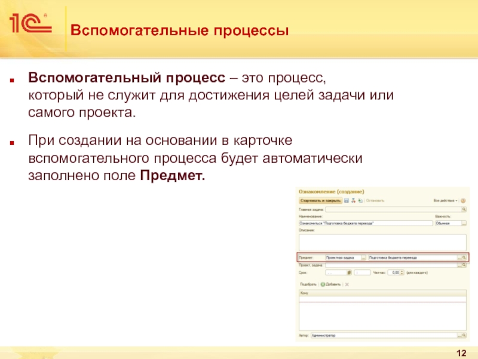Open the Все действия dropdown menu
This screenshot has height=359, width=478.
pyautogui.click(x=445, y=200)
